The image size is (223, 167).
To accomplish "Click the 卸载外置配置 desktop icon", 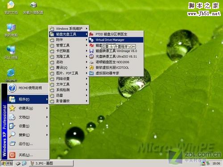I will click(x=33, y=8).
